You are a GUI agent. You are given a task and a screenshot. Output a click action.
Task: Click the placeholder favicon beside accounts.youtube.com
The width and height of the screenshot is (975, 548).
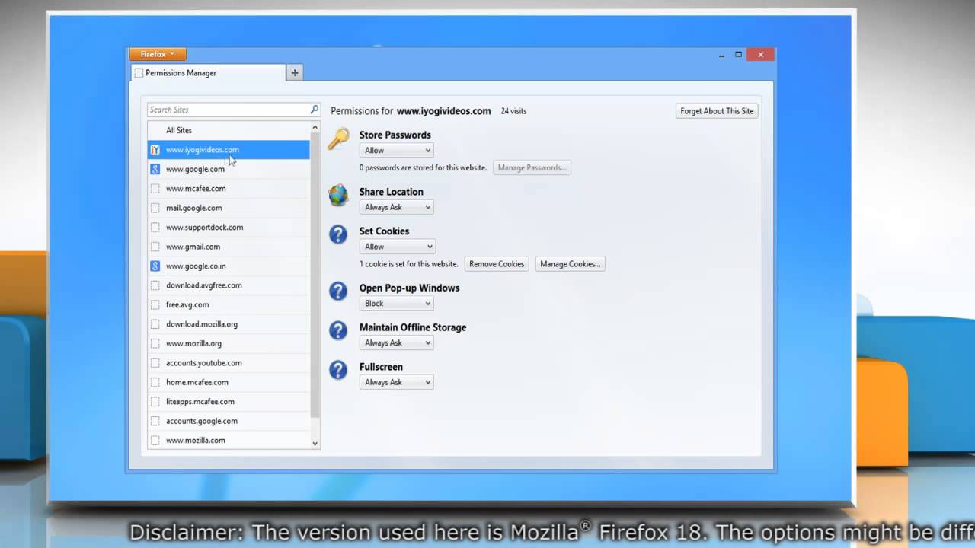(x=155, y=363)
